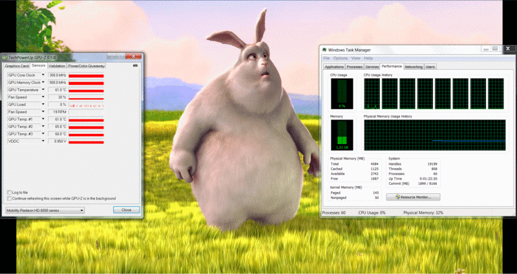
Task: Click the Memory 1.31 GB meter
Action: click(342, 135)
